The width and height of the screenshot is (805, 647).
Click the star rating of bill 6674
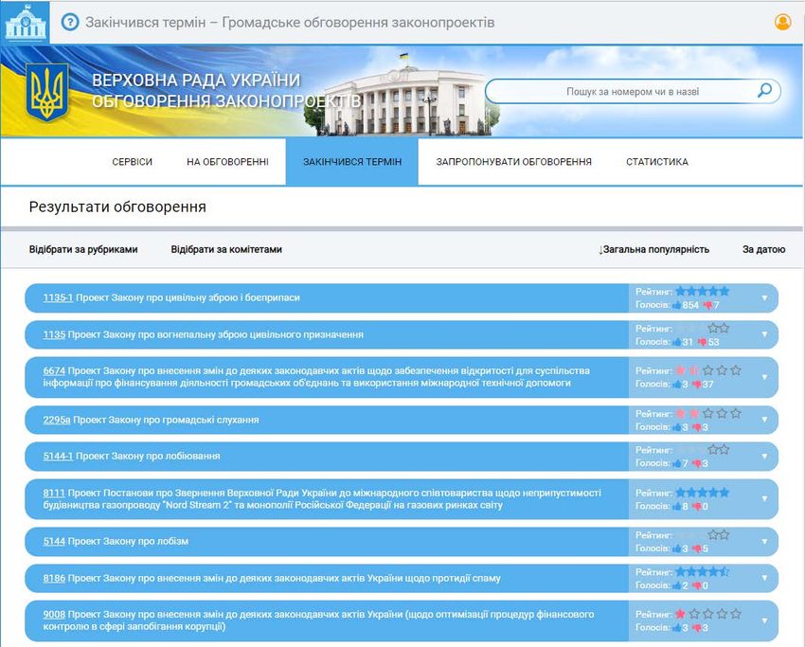coord(708,370)
